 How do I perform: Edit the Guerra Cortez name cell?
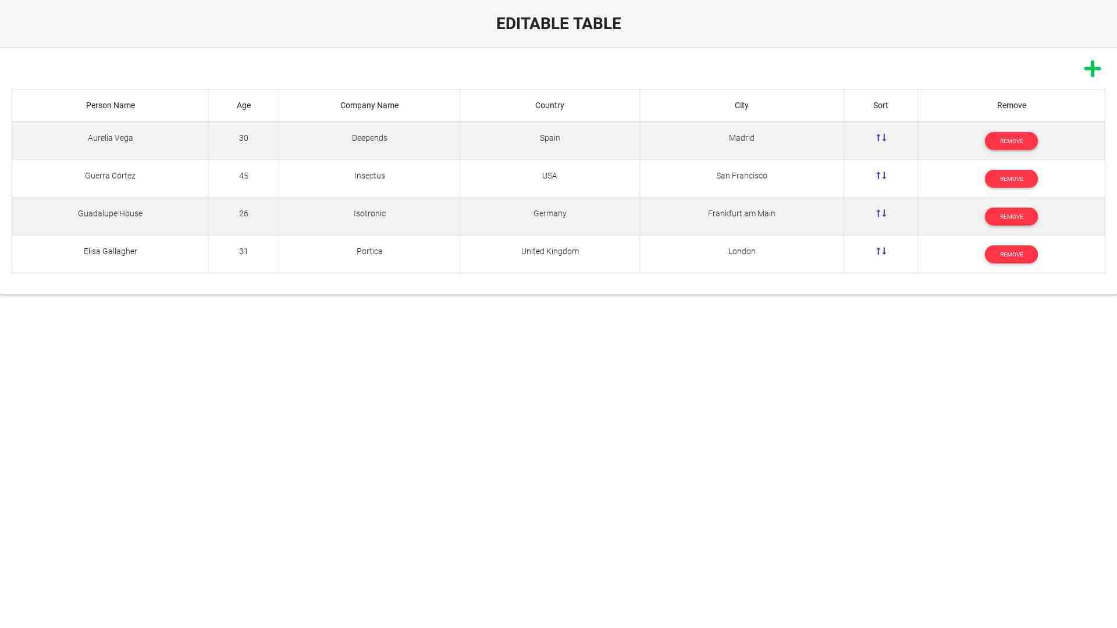pos(110,176)
